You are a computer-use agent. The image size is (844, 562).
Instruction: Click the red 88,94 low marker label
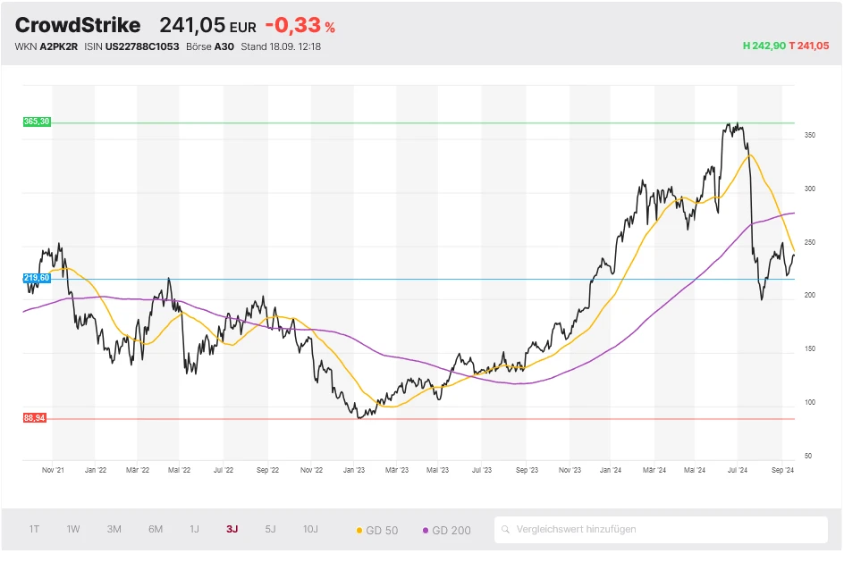(35, 418)
